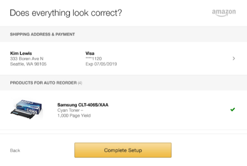Viewport: 247px width, 166px height.
Task: Click Products For Auto Reorder header
Action: pyautogui.click(x=44, y=83)
